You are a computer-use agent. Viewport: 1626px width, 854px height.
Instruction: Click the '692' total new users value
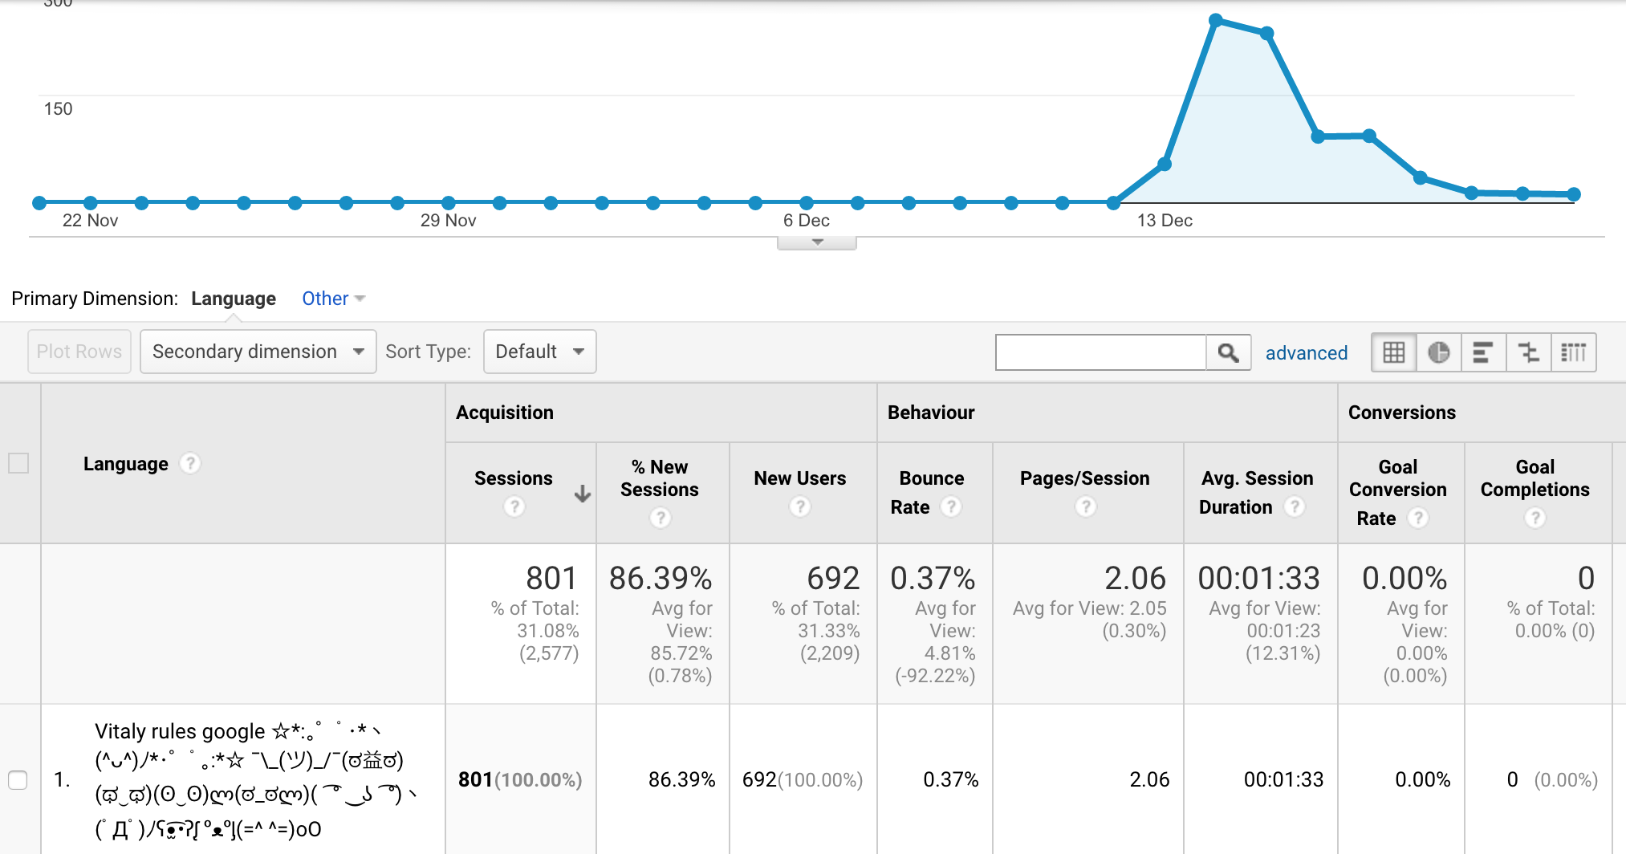(x=833, y=578)
